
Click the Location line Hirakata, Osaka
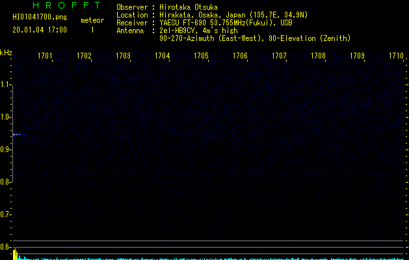tap(212, 15)
